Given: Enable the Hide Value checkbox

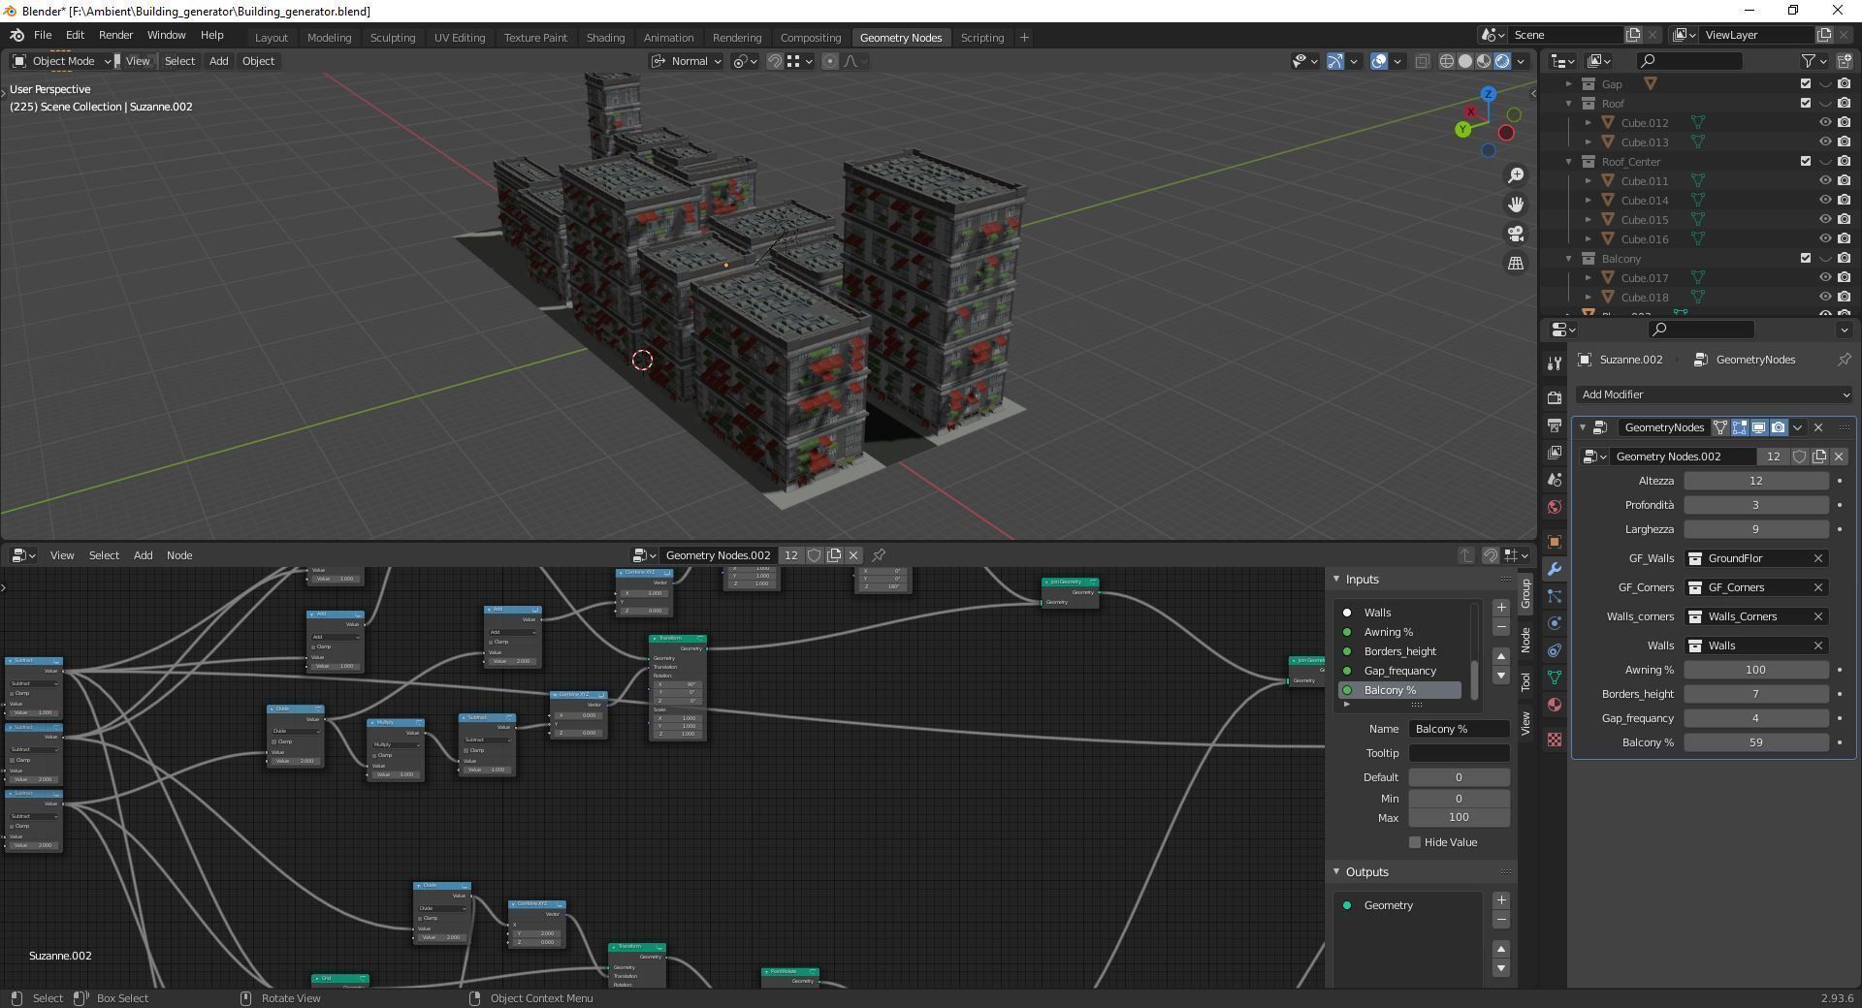Looking at the screenshot, I should [1415, 842].
